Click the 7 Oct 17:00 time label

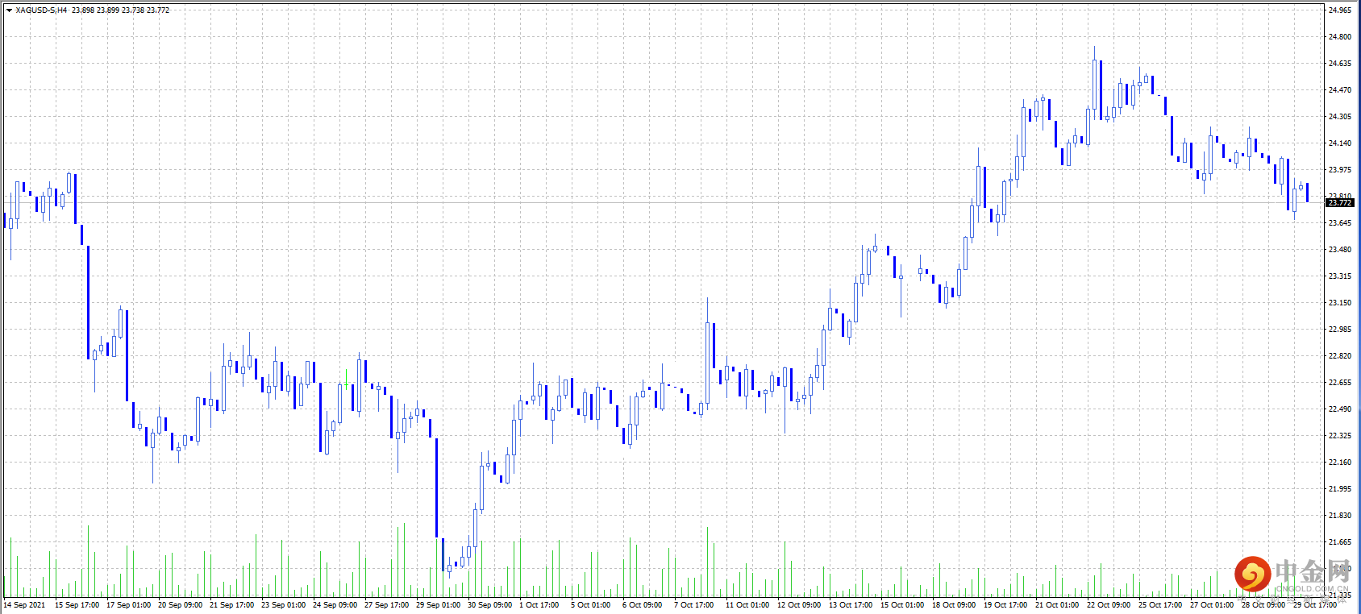point(694,605)
